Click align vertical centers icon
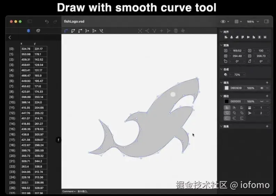This screenshot has height=196, width=276. pyautogui.click(x=248, y=37)
